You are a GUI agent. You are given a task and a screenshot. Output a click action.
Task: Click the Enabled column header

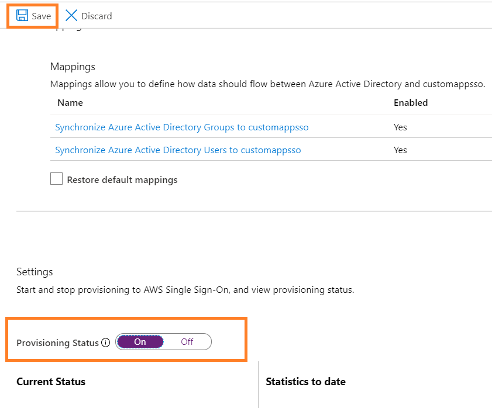pyautogui.click(x=411, y=103)
